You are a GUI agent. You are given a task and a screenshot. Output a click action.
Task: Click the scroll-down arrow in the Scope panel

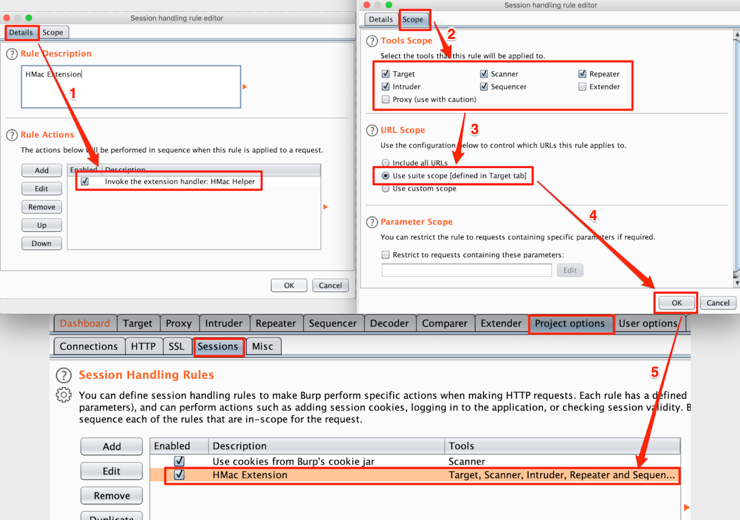737,283
